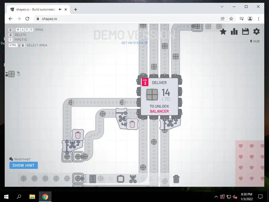Click the circle shape on the middle vertical belt
The image size is (269, 202).
(x=154, y=142)
